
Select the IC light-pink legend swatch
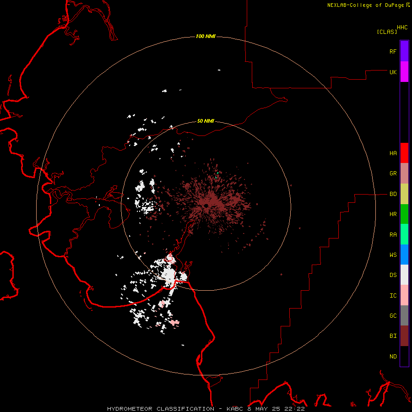coord(404,295)
